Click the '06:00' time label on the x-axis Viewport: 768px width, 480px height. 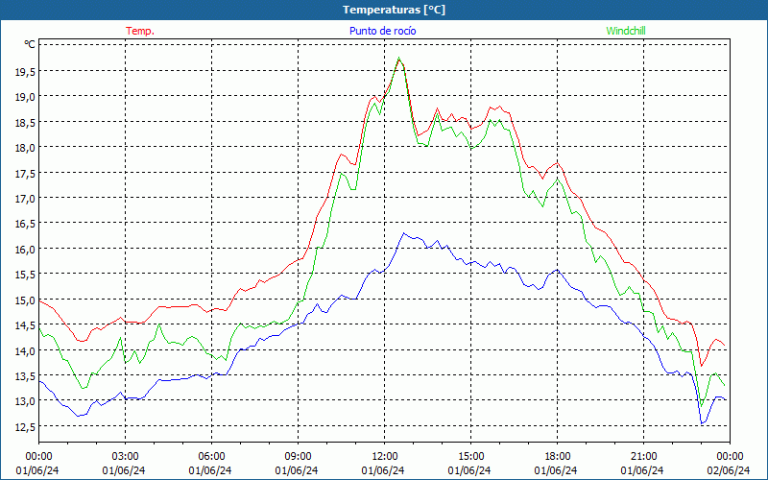tap(211, 457)
